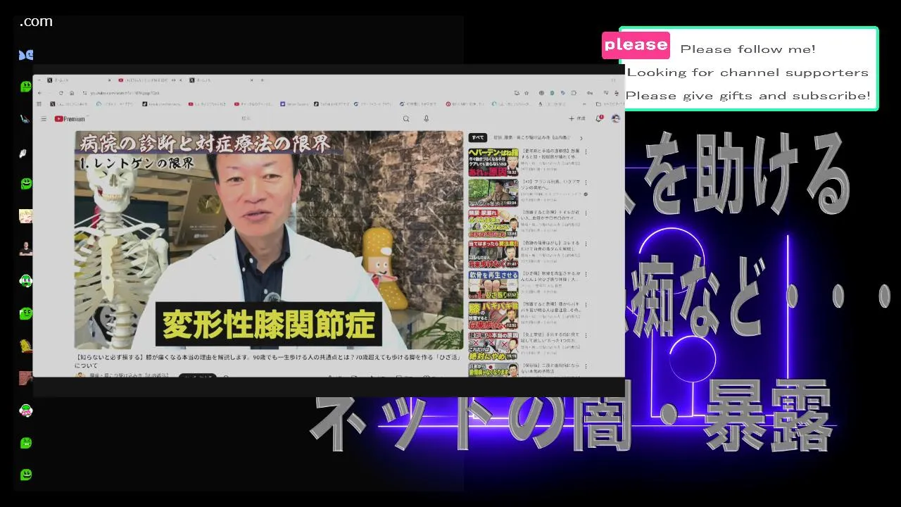The height and width of the screenshot is (507, 901).
Task: Reload the page in the browser
Action: tap(61, 93)
